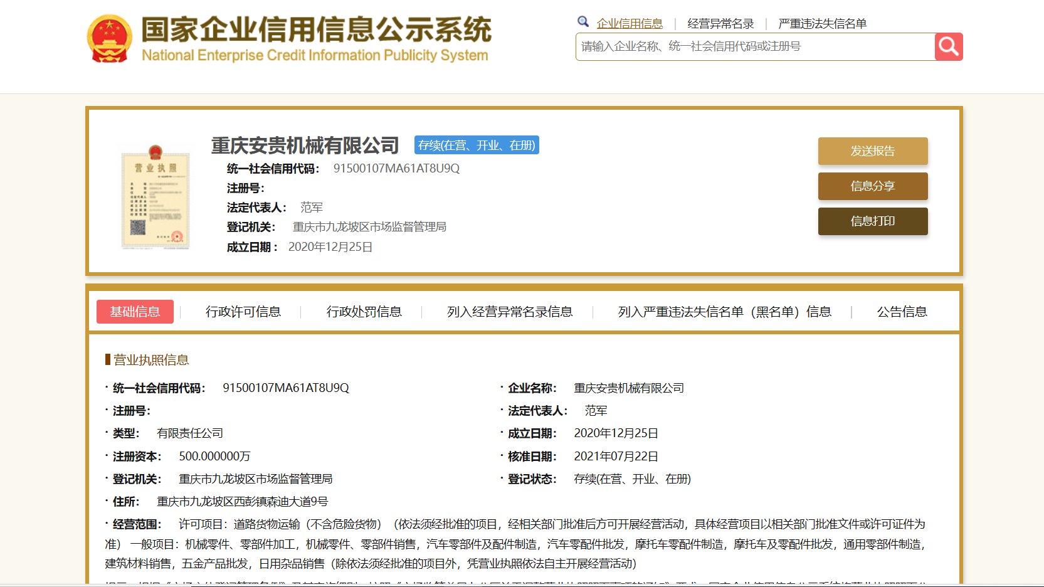Focus the enterprise name search field

pos(755,47)
